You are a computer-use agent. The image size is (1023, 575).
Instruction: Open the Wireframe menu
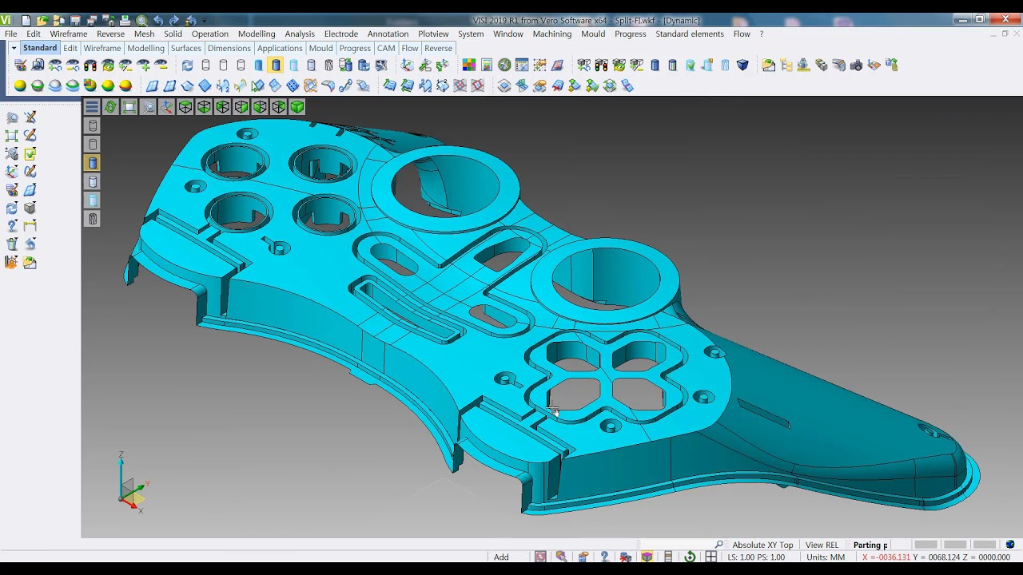pyautogui.click(x=69, y=34)
